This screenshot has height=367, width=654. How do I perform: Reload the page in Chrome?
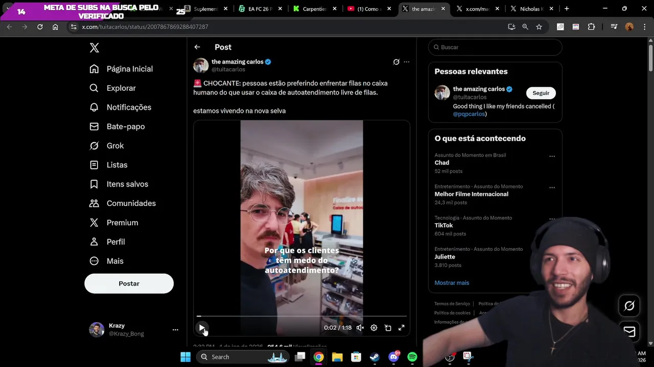(x=40, y=27)
